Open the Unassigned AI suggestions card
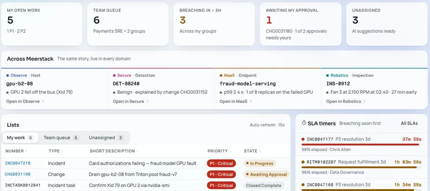The width and height of the screenshot is (430, 191). pyautogui.click(x=387, y=24)
